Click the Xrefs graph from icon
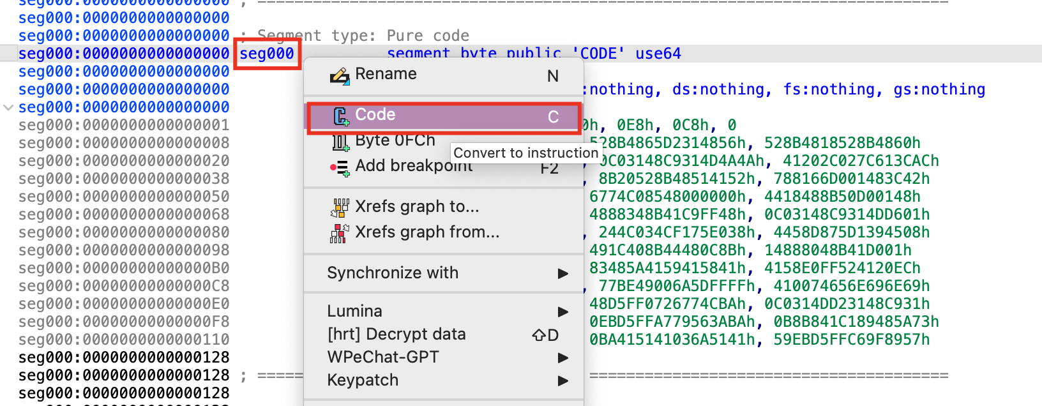Image resolution: width=1042 pixels, height=406 pixels. [340, 233]
